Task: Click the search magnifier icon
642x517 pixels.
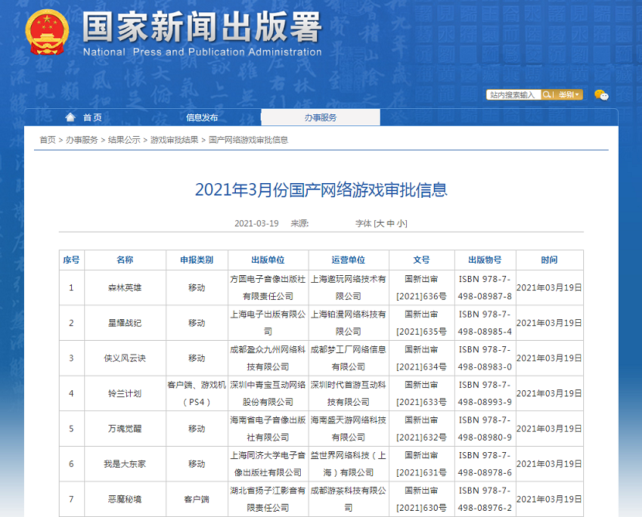Action: coord(547,95)
